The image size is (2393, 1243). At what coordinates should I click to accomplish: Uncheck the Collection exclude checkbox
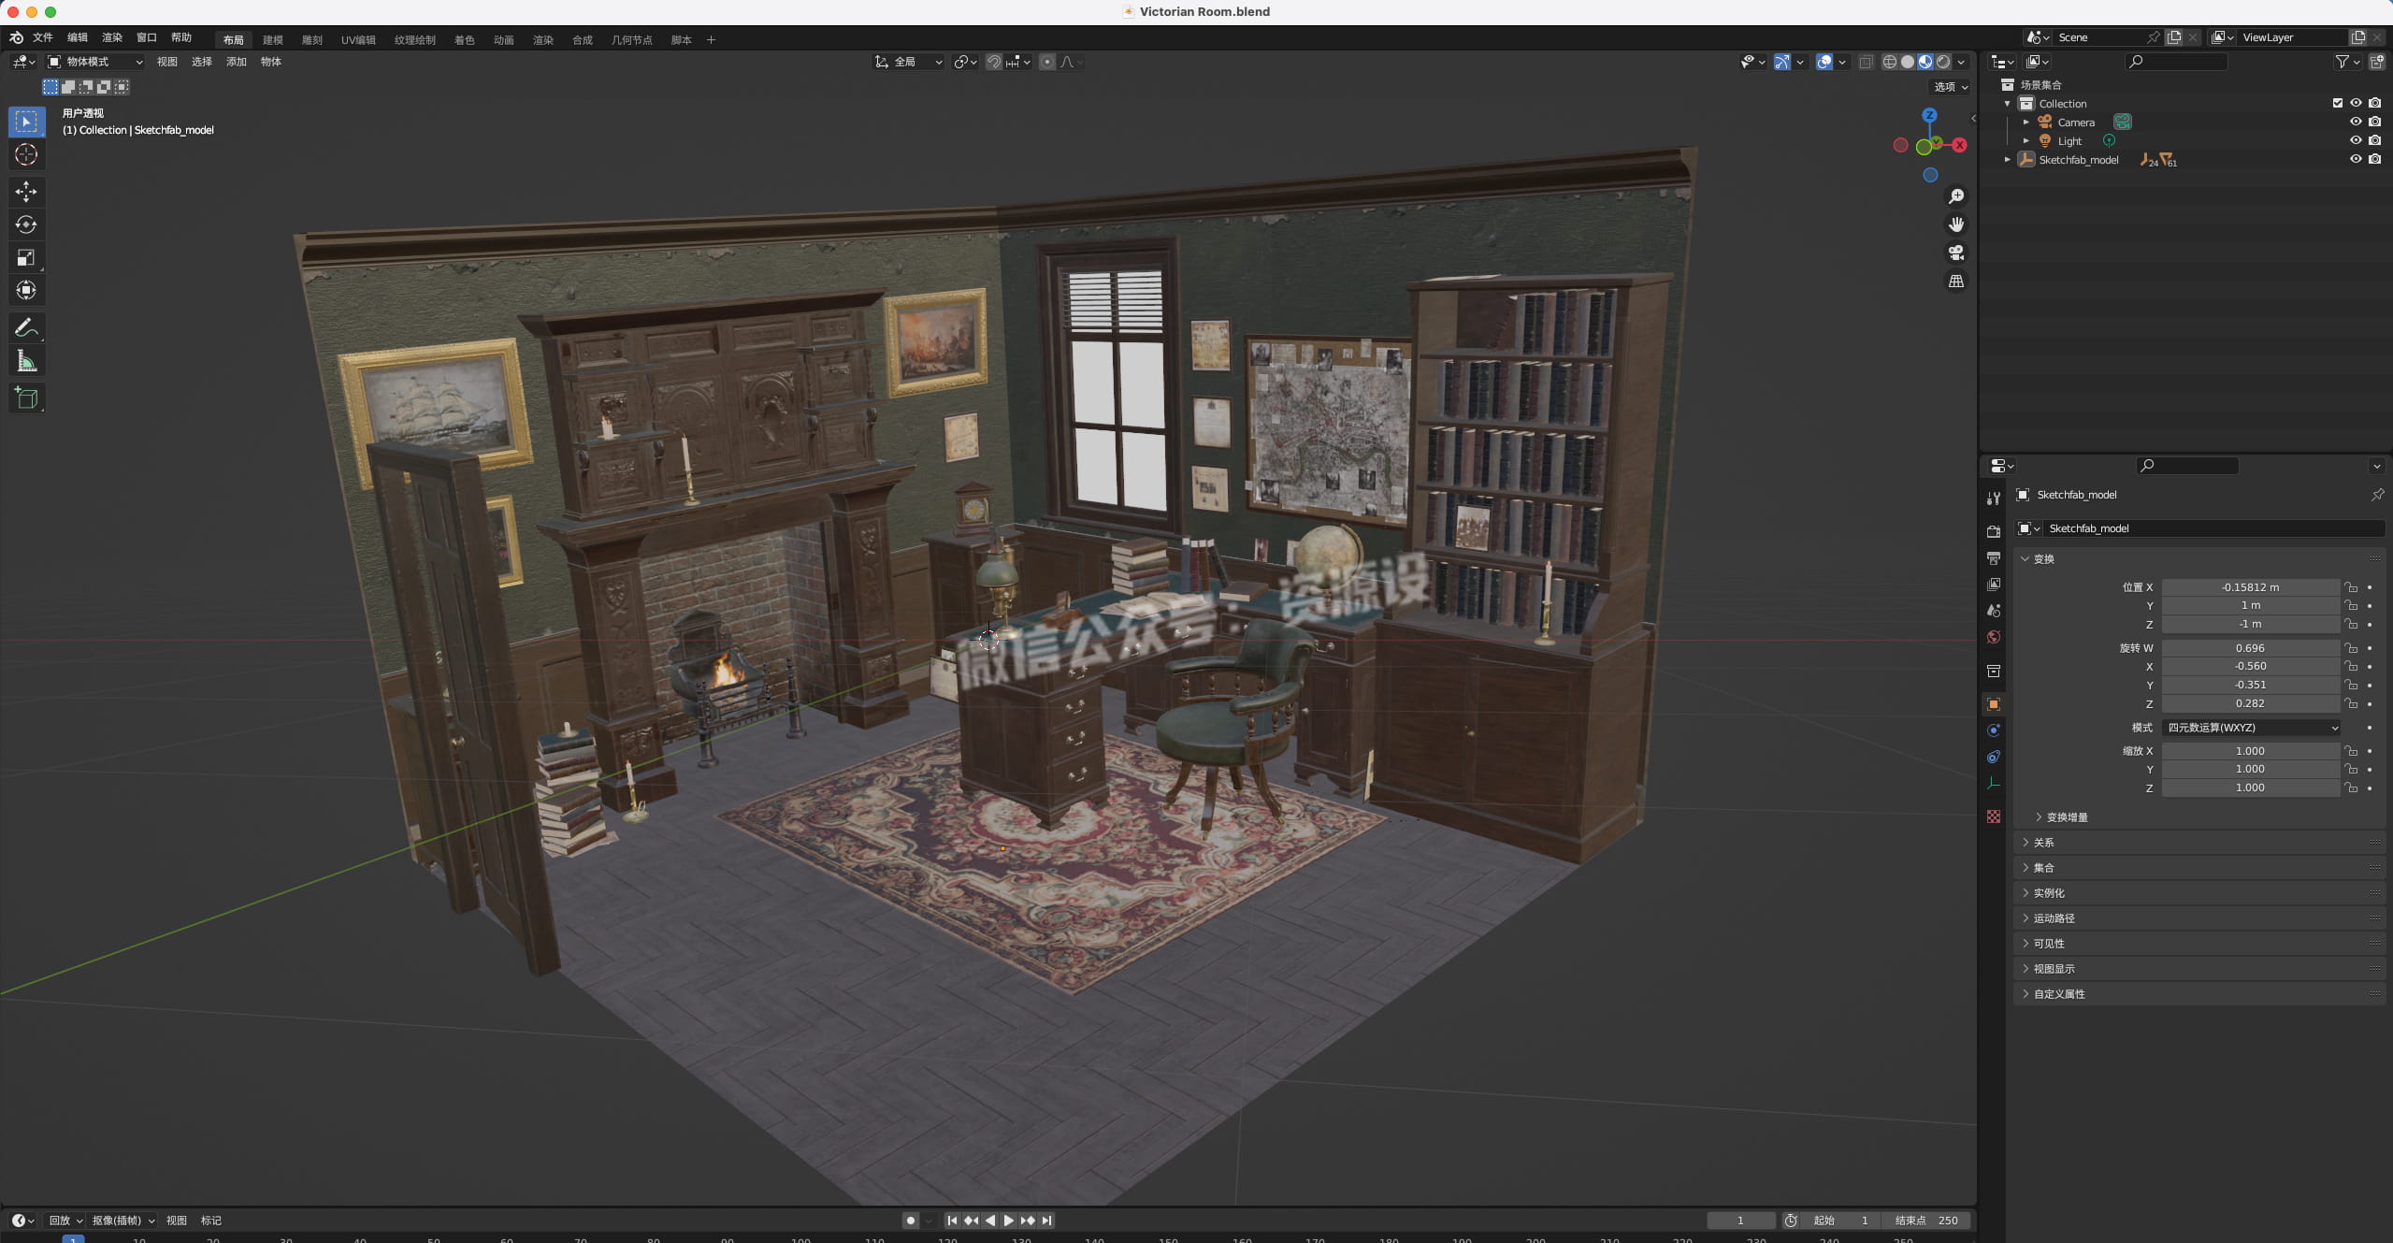pyautogui.click(x=2337, y=103)
